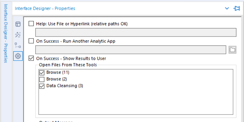Viewport: 244px width, 122px height.
Task: Pin the Interface Designer panel
Action: (x=236, y=9)
